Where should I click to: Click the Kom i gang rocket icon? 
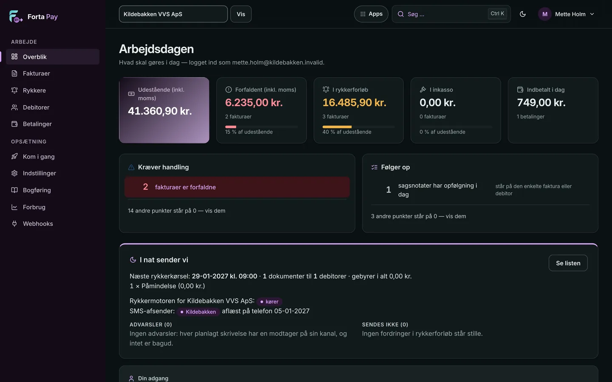14,157
